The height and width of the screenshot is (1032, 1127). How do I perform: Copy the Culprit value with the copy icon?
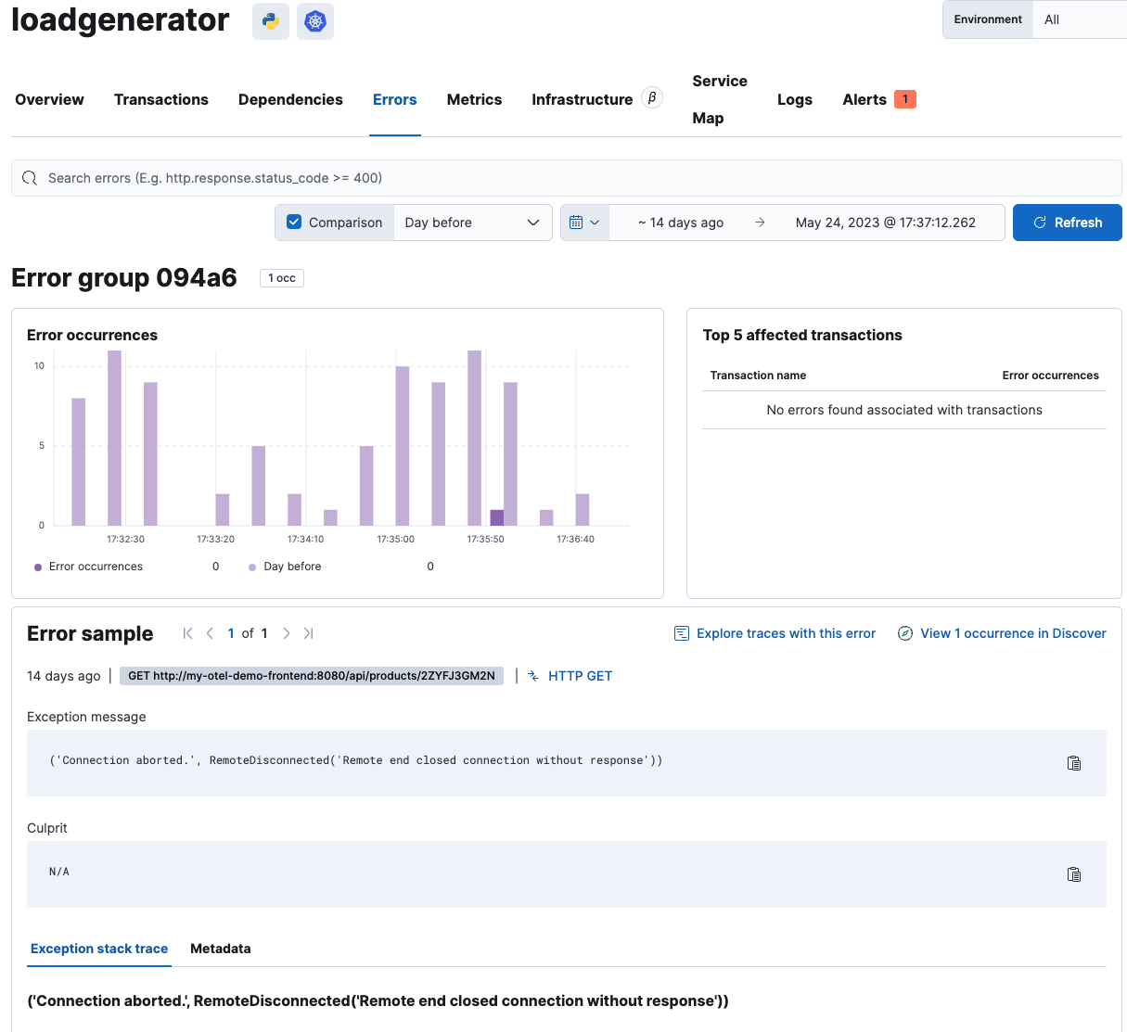coord(1073,873)
